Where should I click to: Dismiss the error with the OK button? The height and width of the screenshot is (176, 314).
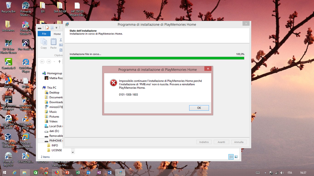(199, 108)
